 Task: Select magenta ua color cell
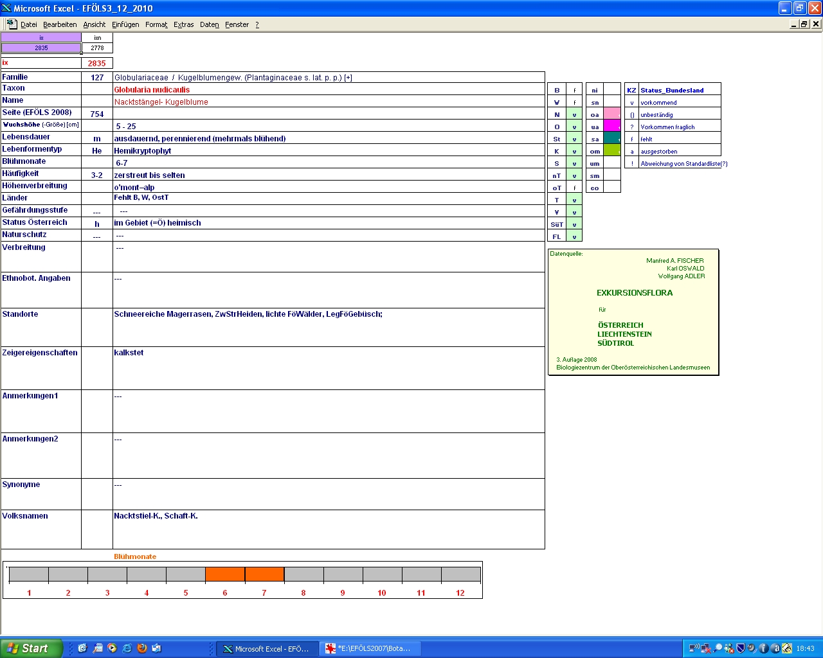click(x=611, y=127)
